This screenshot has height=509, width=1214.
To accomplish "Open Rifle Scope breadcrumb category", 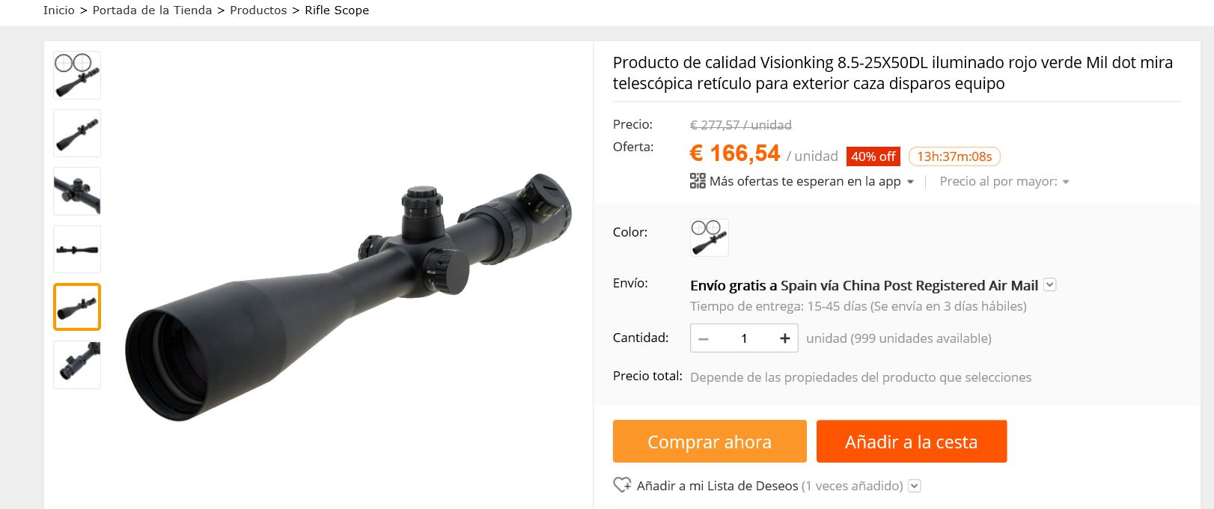I will (337, 10).
